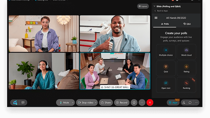The image size is (210, 118).
Task: Open the participants panel icon
Action: pos(184,103)
